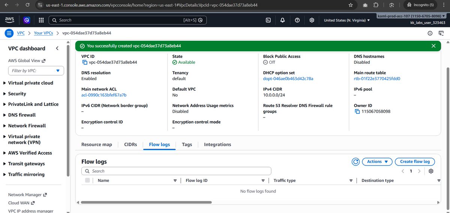Click the Create flow log button
450x213 pixels.
pos(415,162)
